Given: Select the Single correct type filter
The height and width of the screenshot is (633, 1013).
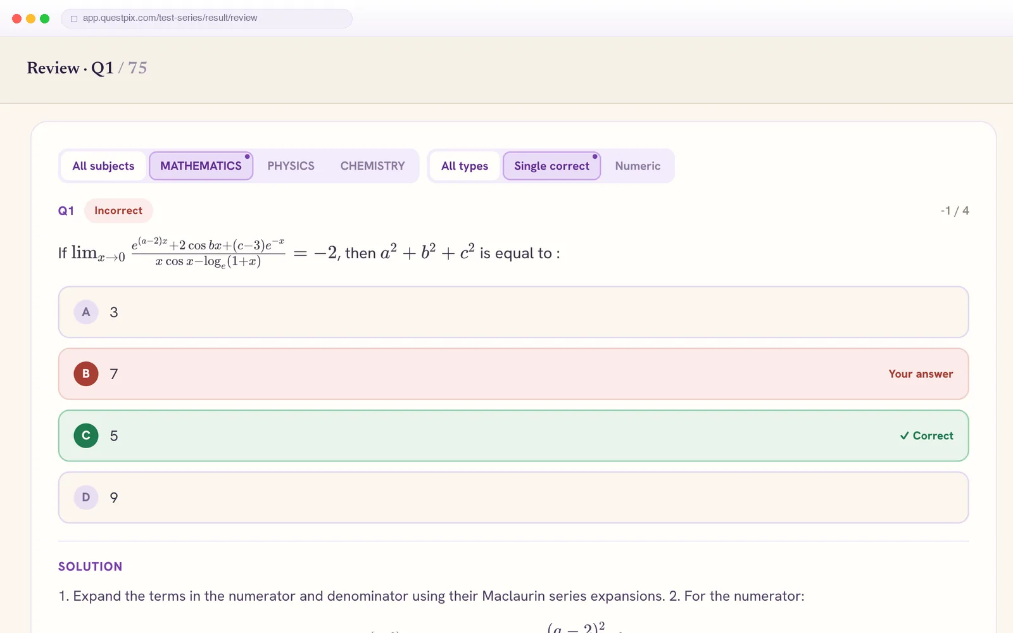Looking at the screenshot, I should [551, 166].
